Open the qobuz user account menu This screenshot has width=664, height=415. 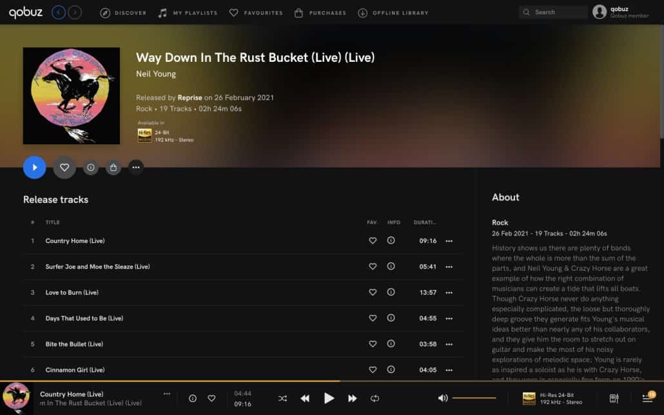pos(620,12)
